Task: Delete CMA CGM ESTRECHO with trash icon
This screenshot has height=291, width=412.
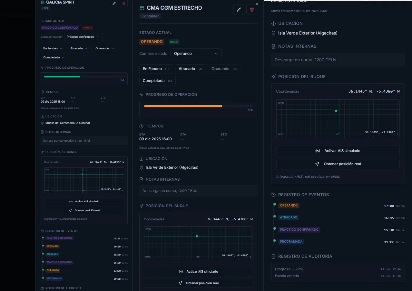Action: 252,10
